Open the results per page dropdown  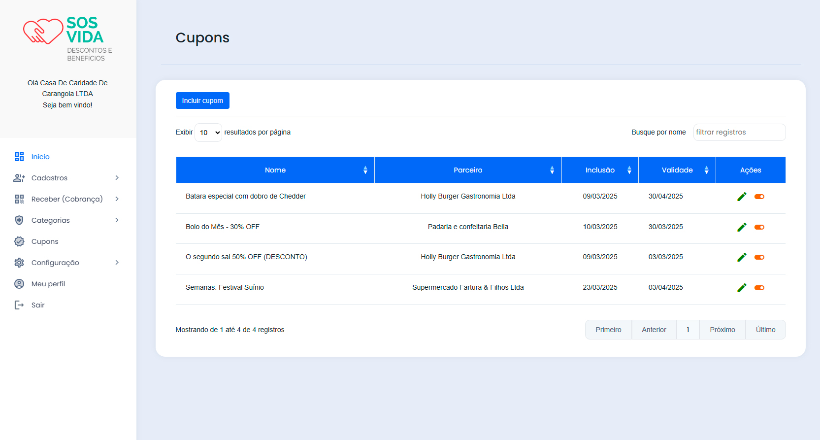pos(208,133)
